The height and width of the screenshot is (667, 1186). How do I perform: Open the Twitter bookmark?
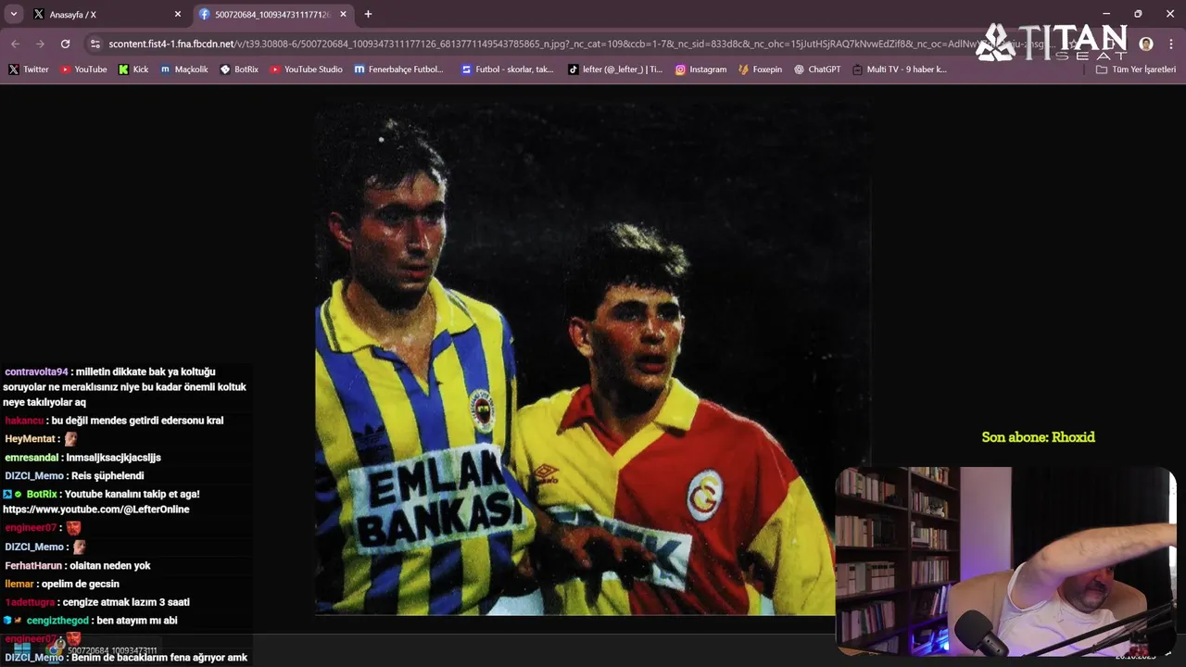[x=28, y=69]
